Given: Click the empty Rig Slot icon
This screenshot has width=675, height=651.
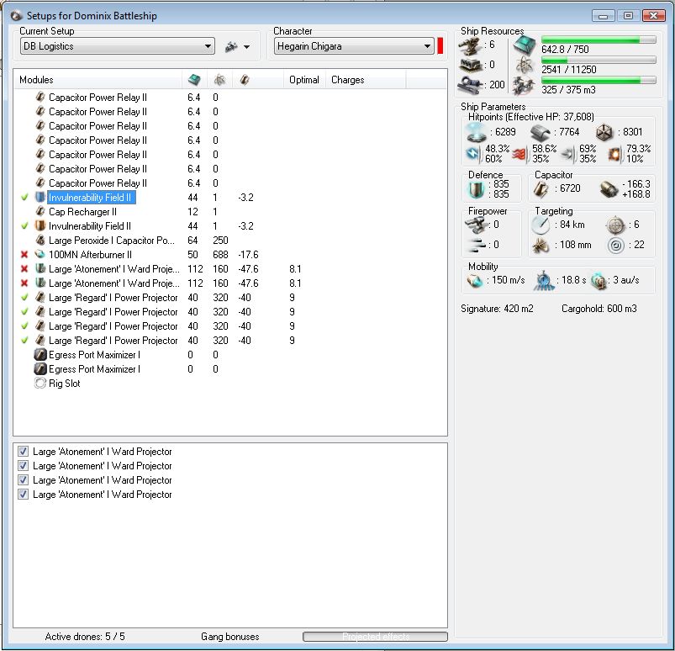Looking at the screenshot, I should (x=40, y=383).
